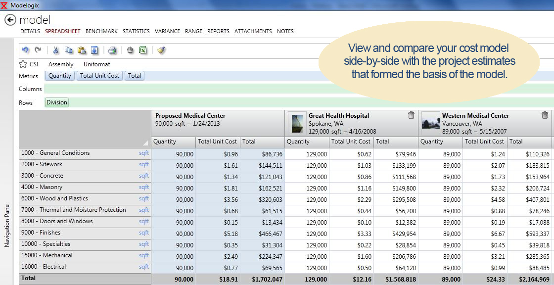This screenshot has width=554, height=285.
Task: Select the CSI view option
Action: [34, 64]
